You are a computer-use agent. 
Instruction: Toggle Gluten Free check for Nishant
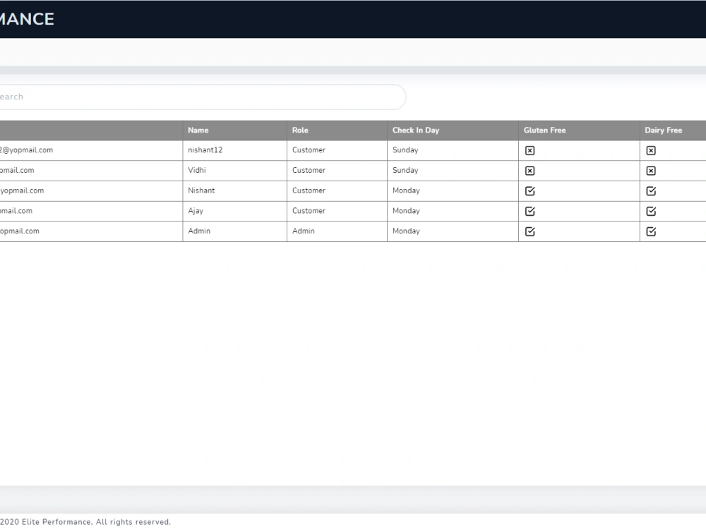point(529,191)
